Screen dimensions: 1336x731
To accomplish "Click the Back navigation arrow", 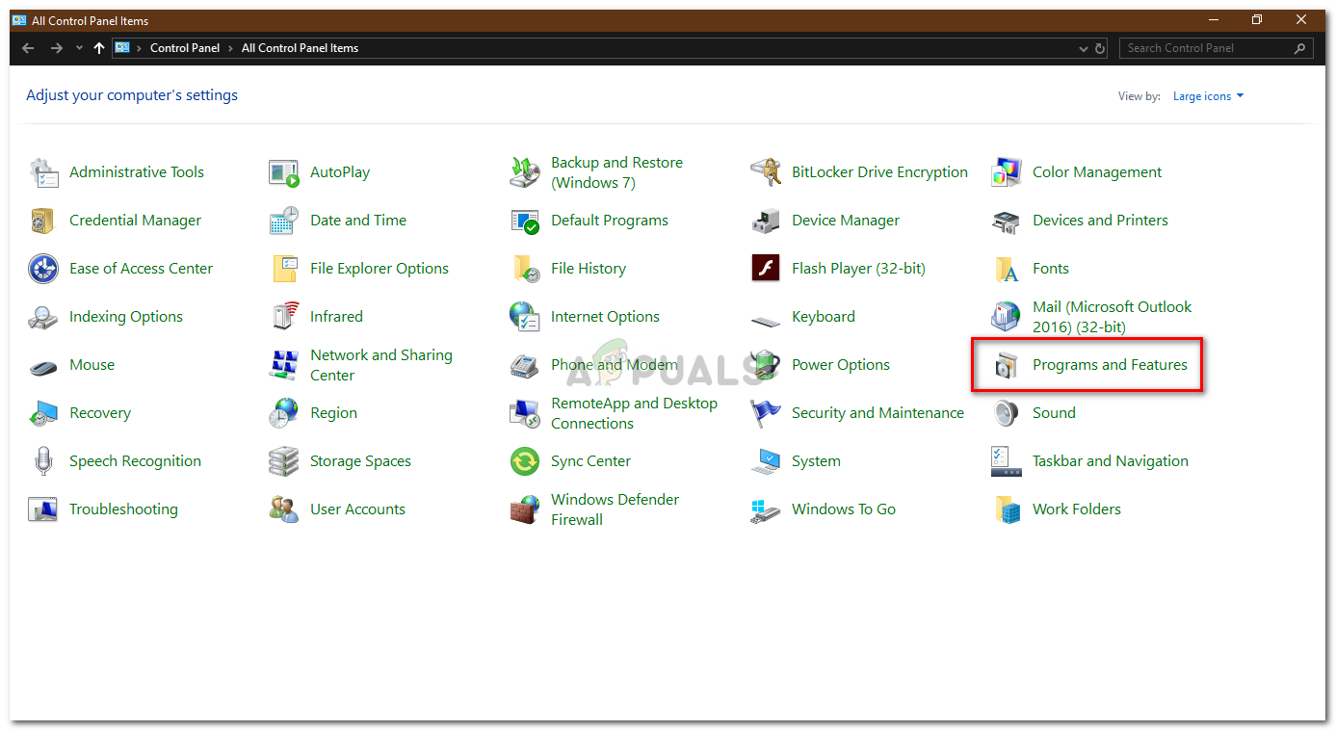I will point(28,48).
